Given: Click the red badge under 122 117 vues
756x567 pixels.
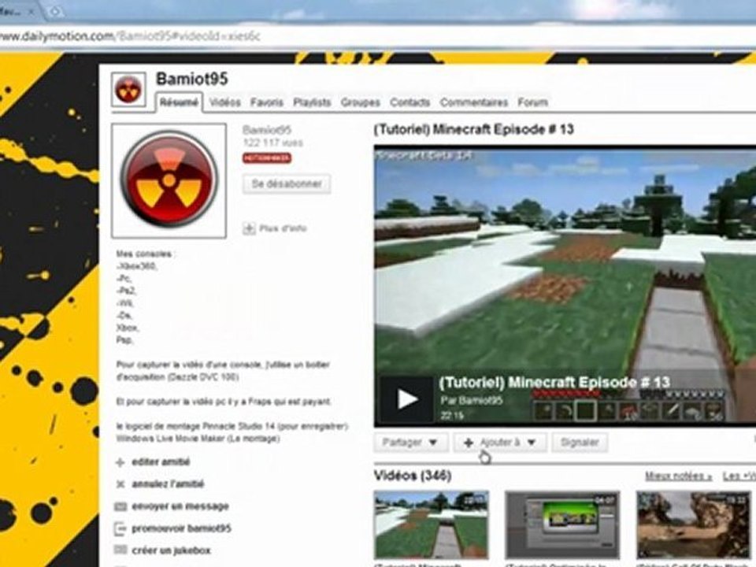Looking at the screenshot, I should click(267, 158).
